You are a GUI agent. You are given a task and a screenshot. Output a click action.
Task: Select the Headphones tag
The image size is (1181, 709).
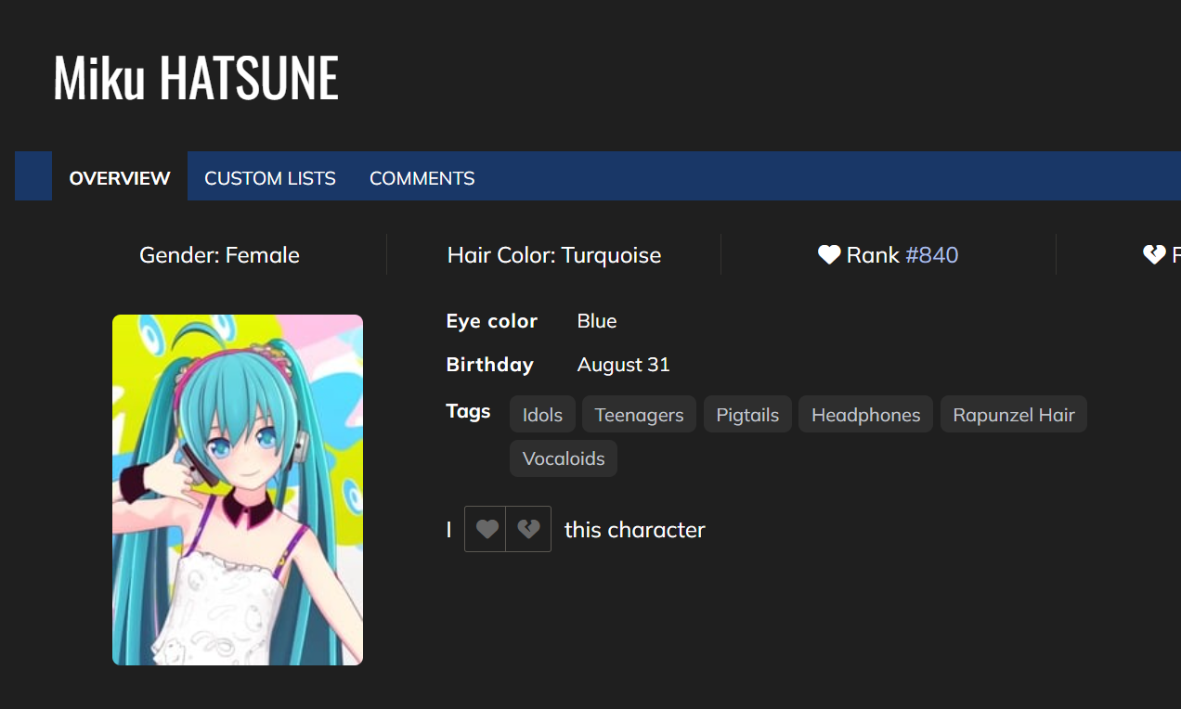click(x=865, y=415)
